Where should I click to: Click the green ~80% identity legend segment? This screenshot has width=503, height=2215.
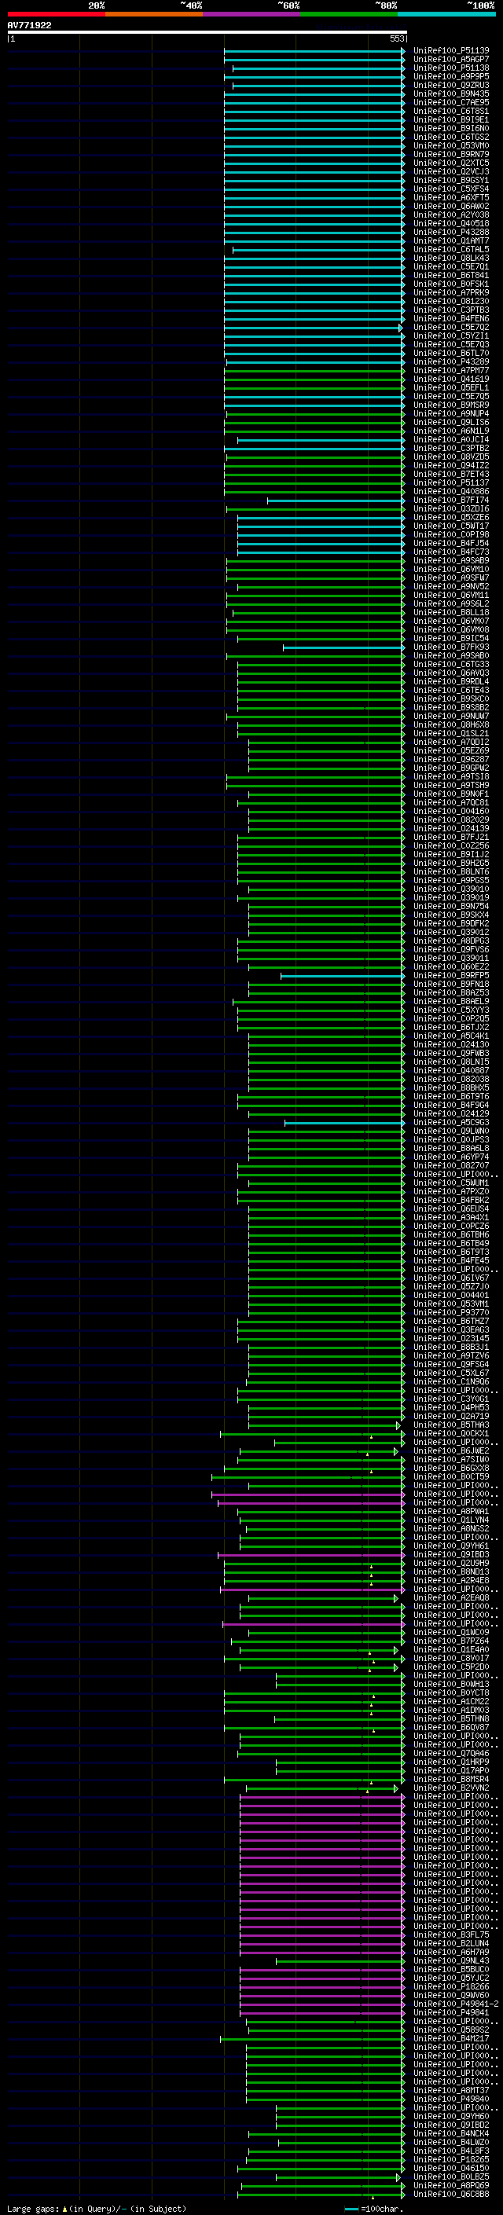(349, 14)
